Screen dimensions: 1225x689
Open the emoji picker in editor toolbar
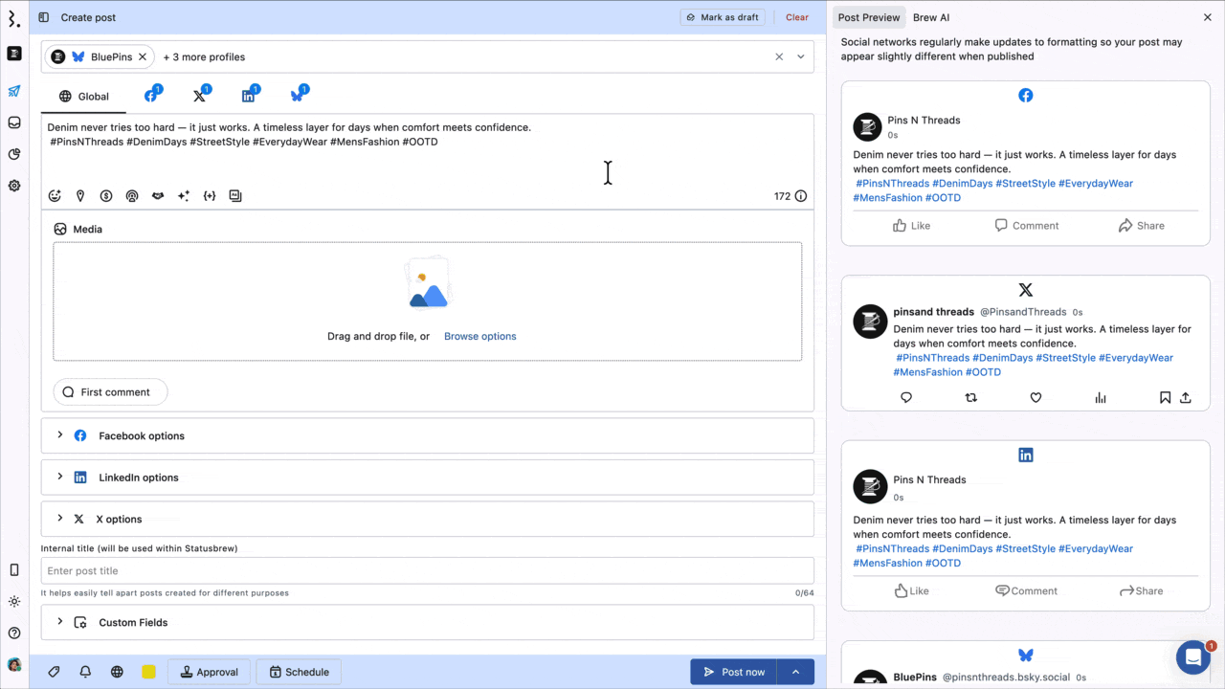55,196
